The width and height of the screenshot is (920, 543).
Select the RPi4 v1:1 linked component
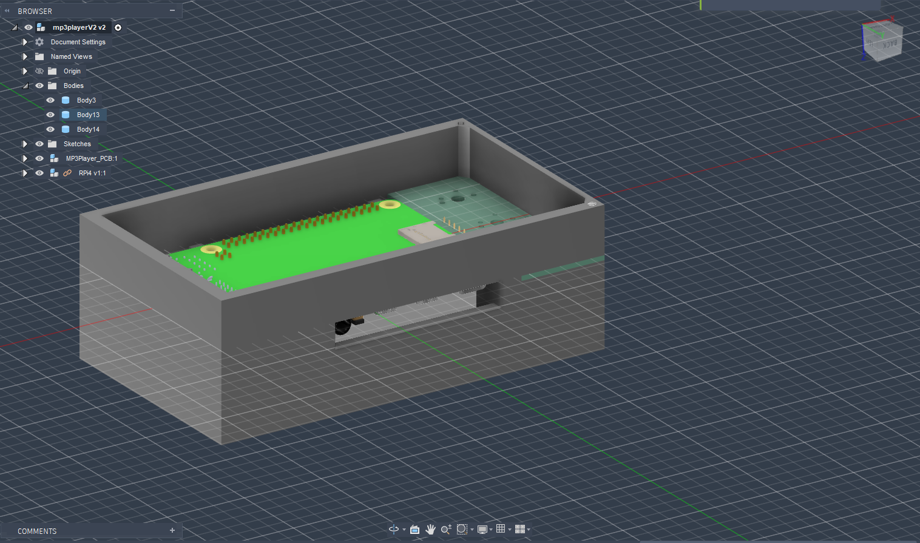tap(92, 173)
